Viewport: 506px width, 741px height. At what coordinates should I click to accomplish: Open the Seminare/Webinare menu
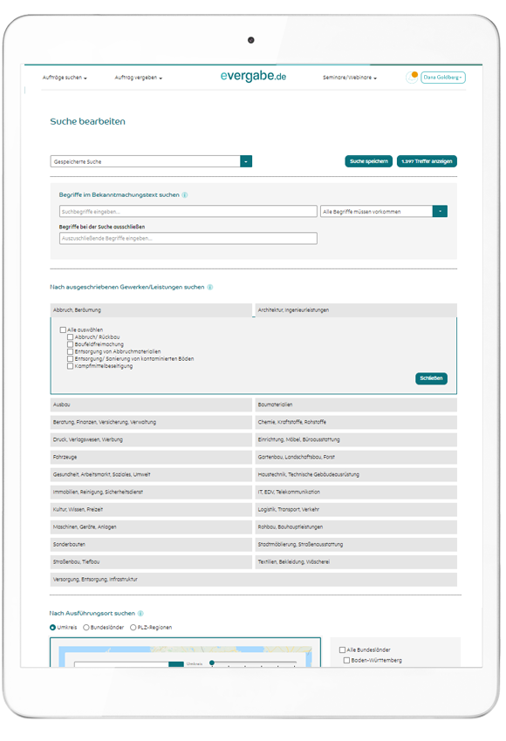pyautogui.click(x=350, y=78)
